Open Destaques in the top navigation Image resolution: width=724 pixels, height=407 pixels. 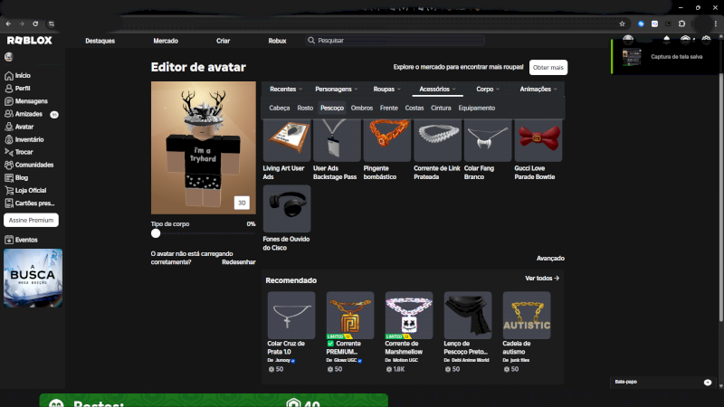click(100, 41)
